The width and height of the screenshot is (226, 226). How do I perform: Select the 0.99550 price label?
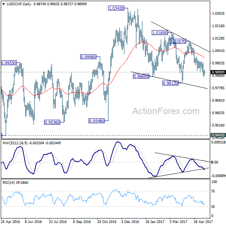pyautogui.click(x=9, y=63)
